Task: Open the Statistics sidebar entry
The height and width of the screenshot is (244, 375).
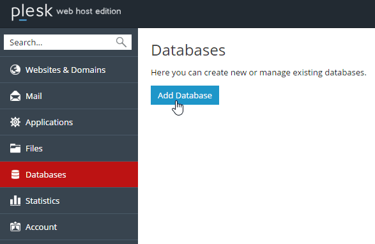Action: pos(69,201)
